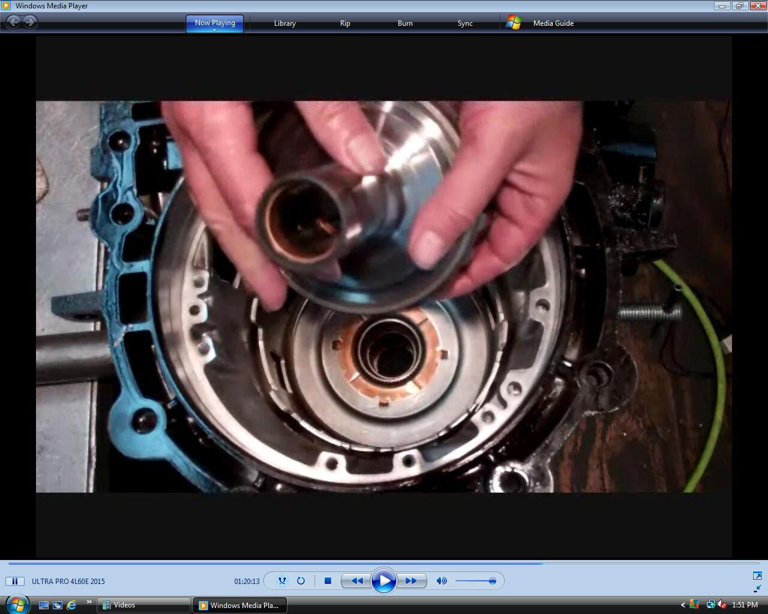Switch to compact mode
Viewport: 768px width, 614px height.
tap(757, 588)
